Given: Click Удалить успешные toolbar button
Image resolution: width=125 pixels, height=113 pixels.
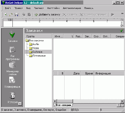Looking at the screenshot, I should (93, 15).
